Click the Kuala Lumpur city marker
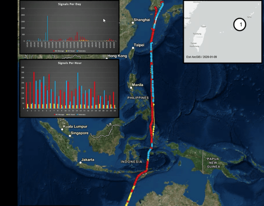This screenshot has width=264, height=206. tap(62, 129)
